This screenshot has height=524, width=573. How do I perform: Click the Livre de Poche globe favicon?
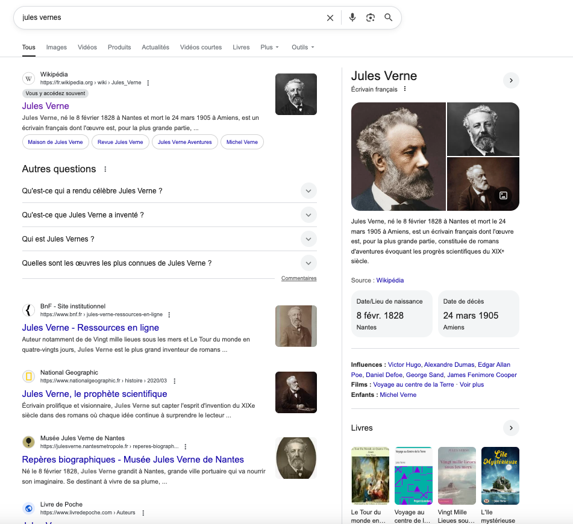[x=28, y=508]
